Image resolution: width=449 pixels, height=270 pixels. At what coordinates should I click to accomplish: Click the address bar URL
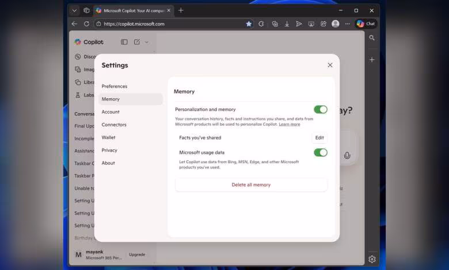134,24
